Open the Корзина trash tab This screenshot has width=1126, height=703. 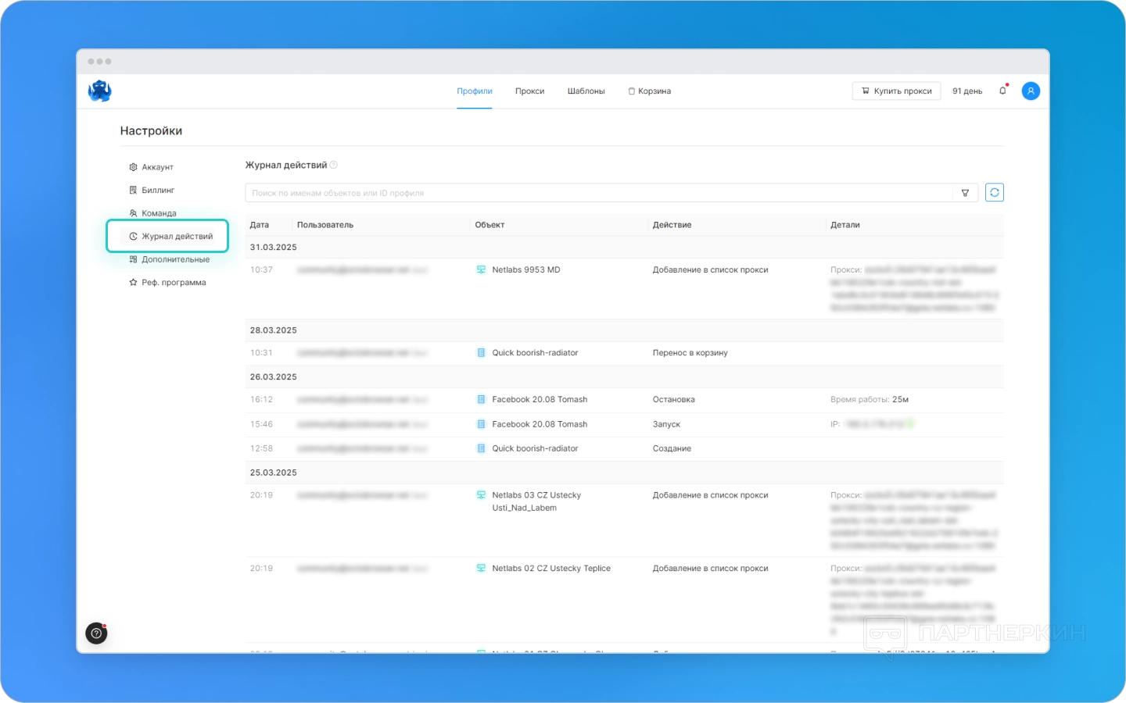pos(649,91)
